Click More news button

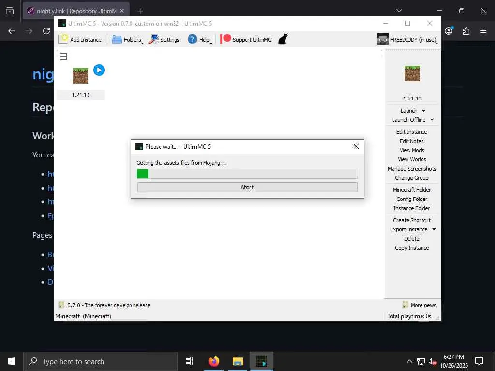[x=420, y=305]
